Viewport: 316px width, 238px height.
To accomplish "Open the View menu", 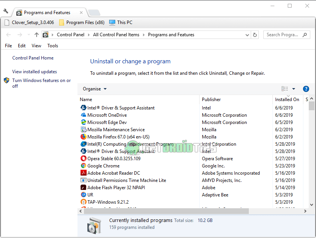I will (x=36, y=46).
